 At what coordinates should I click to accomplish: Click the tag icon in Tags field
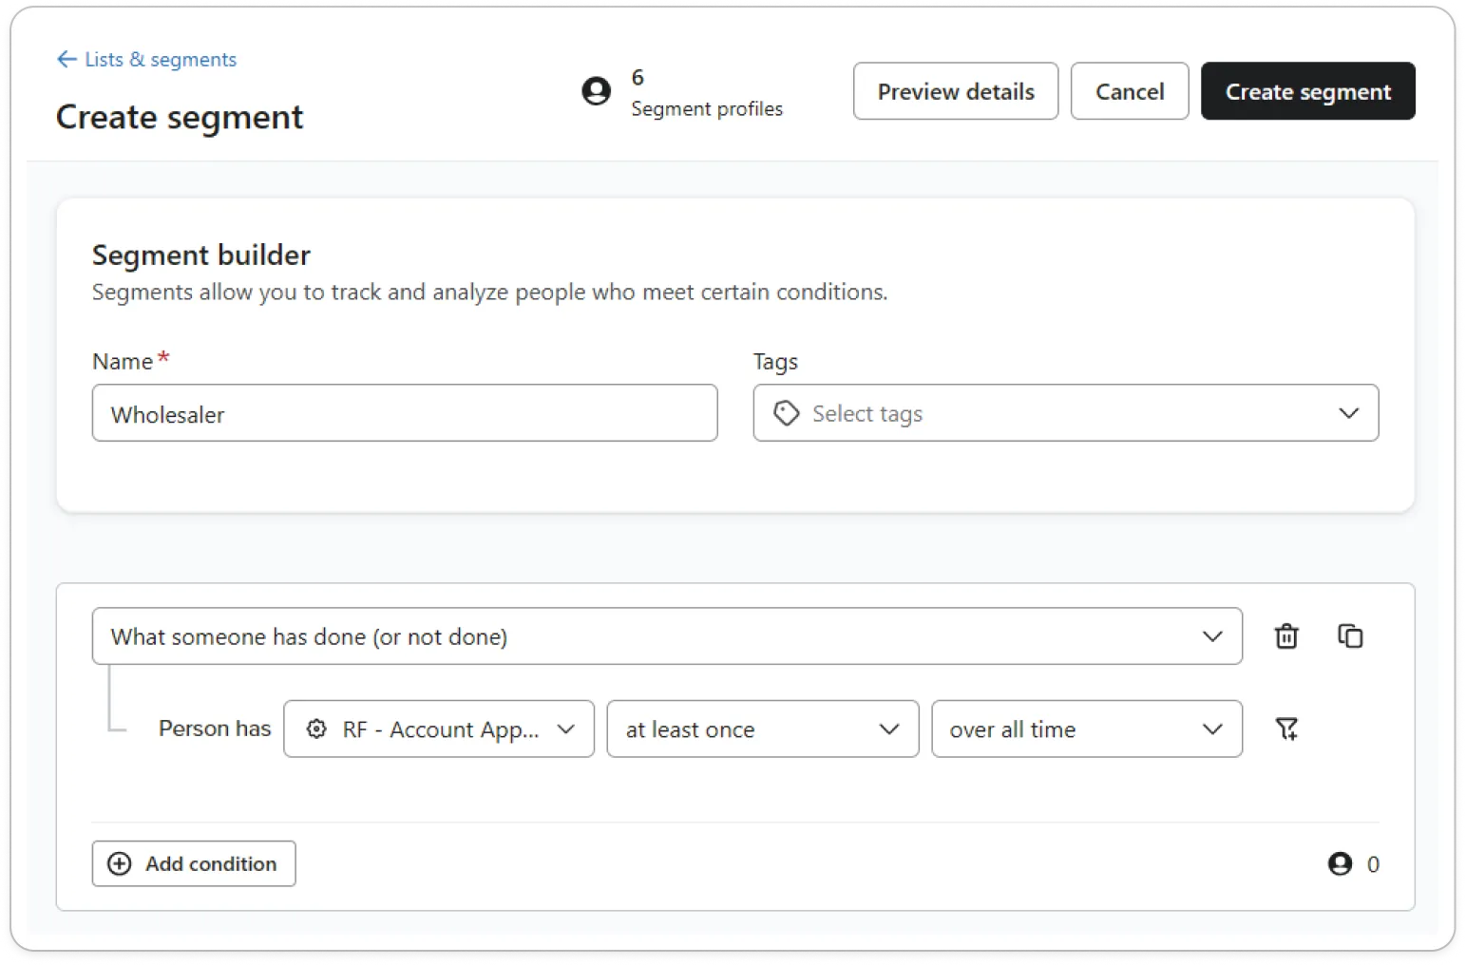pyautogui.click(x=787, y=413)
